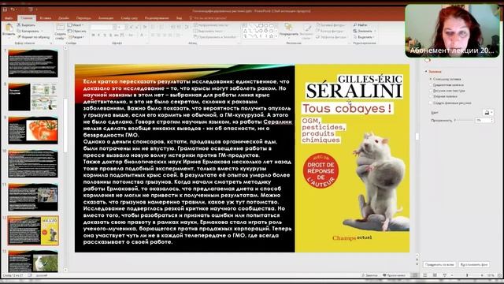Switch to the Transitions (Переходы) tab
This screenshot has height=284, width=504.
pos(83,18)
